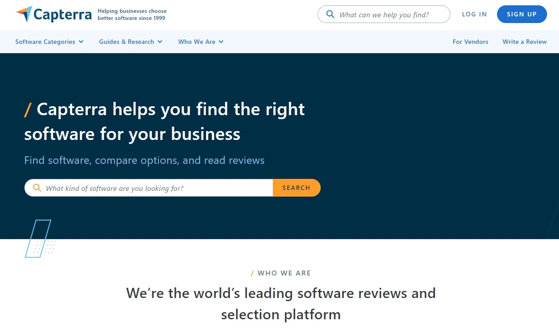The image size is (559, 333).
Task: Click the SIGN UP button
Action: point(522,14)
